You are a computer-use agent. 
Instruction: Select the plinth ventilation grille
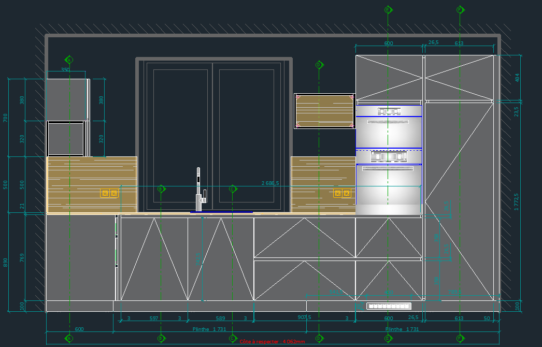pos(389,306)
